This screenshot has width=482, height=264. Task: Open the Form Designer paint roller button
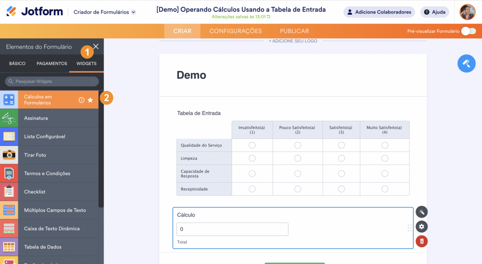[466, 63]
